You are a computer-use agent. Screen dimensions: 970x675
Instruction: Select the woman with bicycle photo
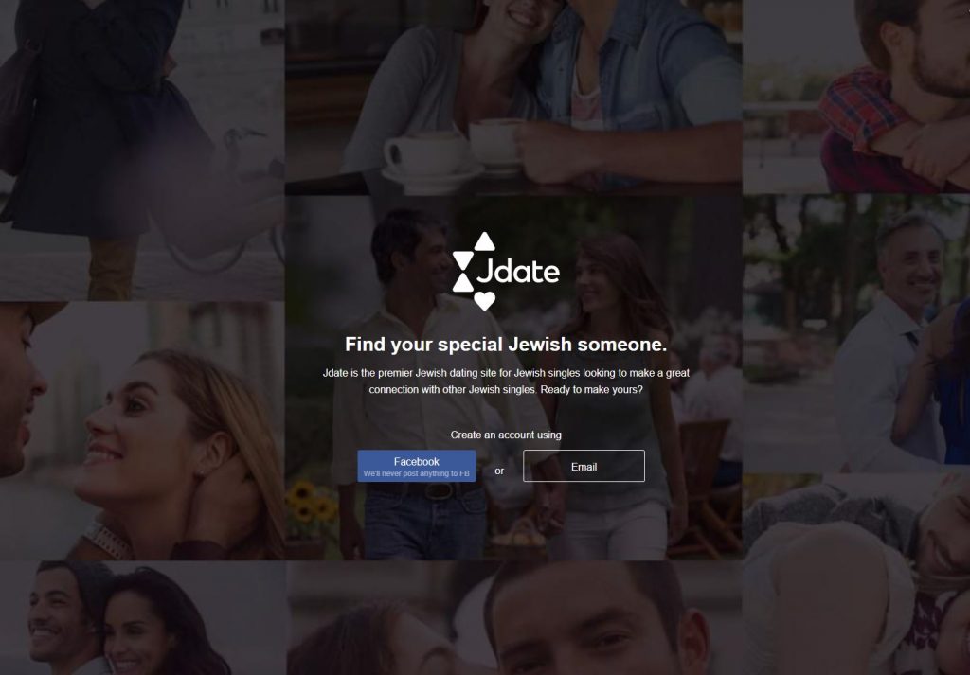click(142, 150)
